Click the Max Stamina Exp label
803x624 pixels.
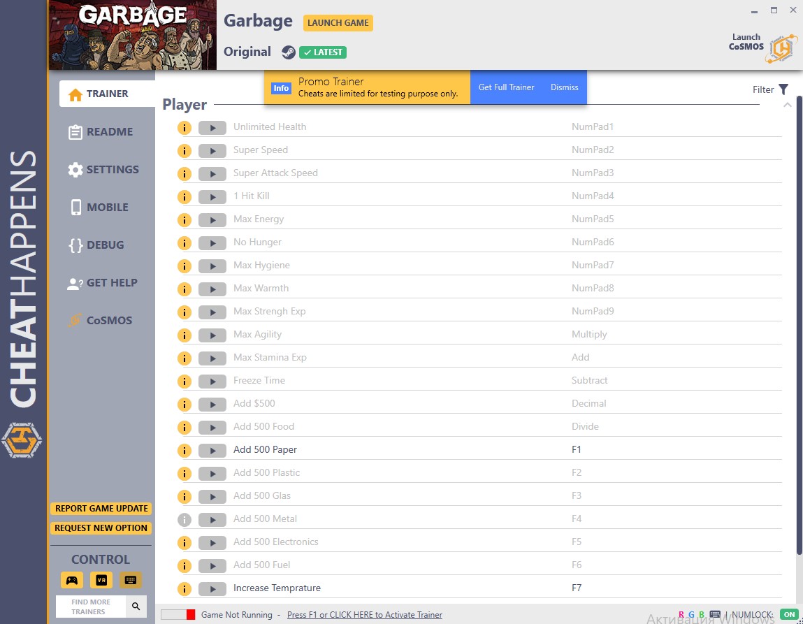(x=270, y=357)
